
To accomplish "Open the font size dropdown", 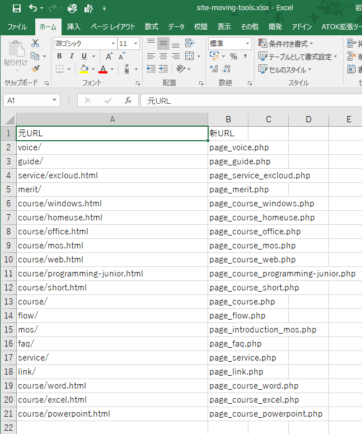I will 135,43.
